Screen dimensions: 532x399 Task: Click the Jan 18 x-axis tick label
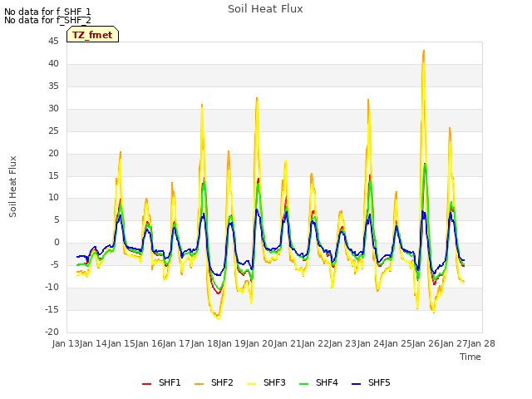[x=204, y=343]
